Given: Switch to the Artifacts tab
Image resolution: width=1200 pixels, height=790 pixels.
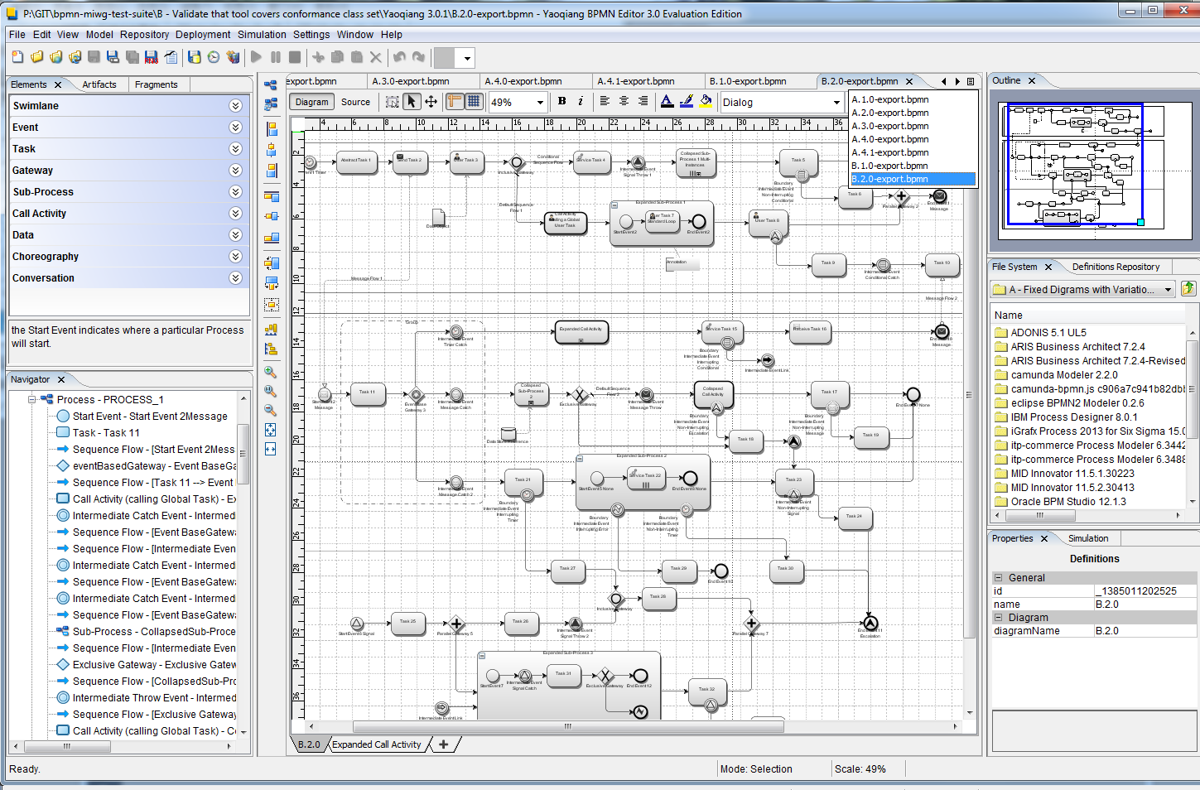Looking at the screenshot, I should (x=99, y=84).
